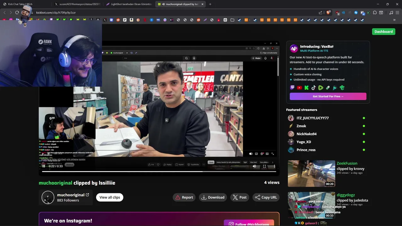Open the green Dashboard button

pyautogui.click(x=383, y=31)
